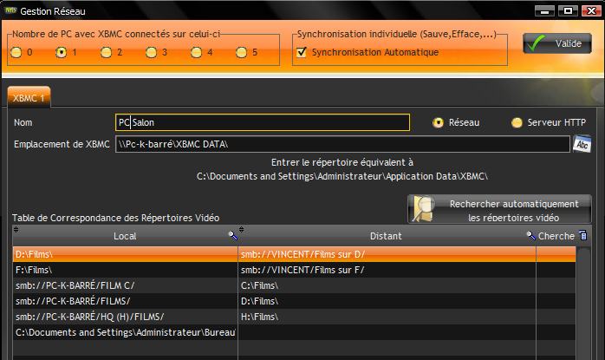
Task: Click the search icon in Local column header
Action: 232,236
